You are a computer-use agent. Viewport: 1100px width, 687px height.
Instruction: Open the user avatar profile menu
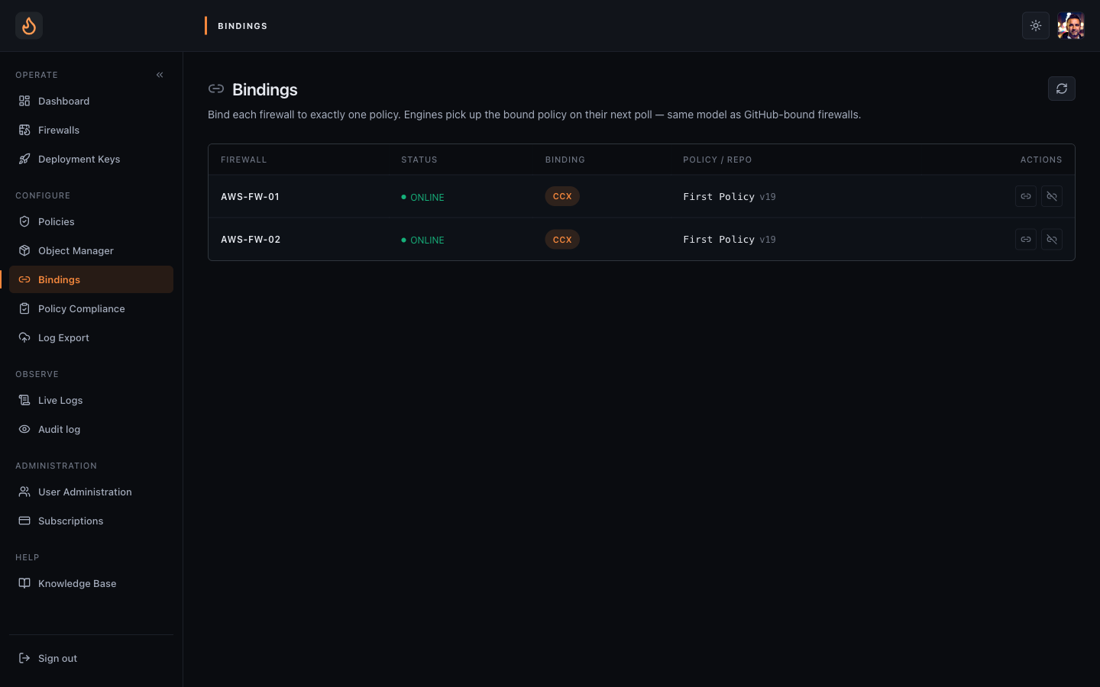click(1071, 26)
